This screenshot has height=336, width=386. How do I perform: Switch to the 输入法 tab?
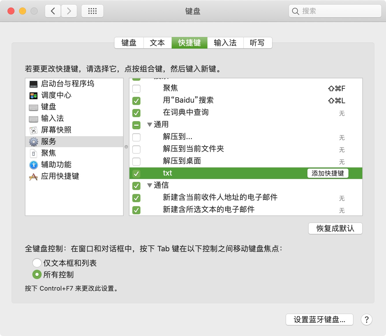(225, 43)
